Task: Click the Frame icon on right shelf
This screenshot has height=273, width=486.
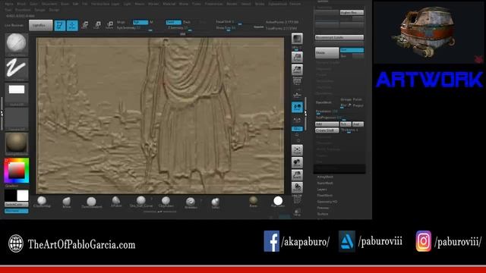Action: pos(297,150)
